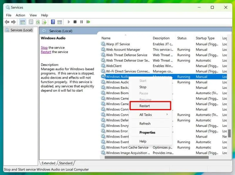
Task: Open the Help menu in menu bar
Action: pos(45,15)
